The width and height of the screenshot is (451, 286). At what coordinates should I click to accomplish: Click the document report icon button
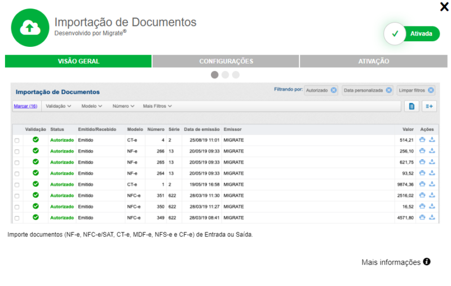(412, 106)
